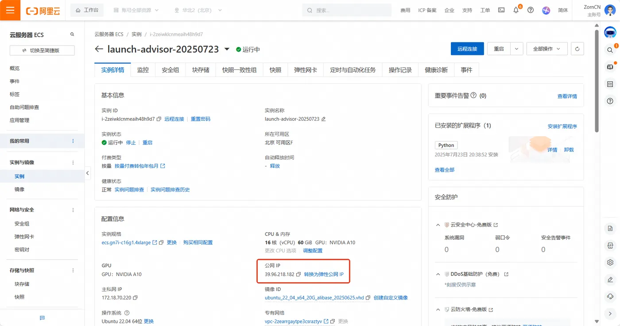
Task: Open feedback icon at sidebar bottom
Action: coord(42,318)
